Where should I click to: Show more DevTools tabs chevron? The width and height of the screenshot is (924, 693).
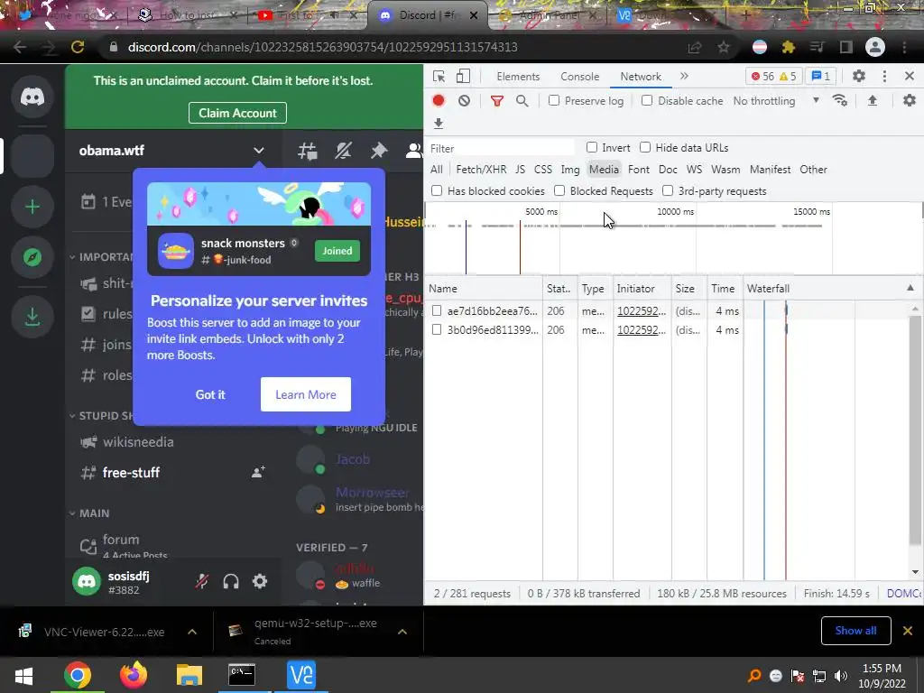(x=684, y=76)
